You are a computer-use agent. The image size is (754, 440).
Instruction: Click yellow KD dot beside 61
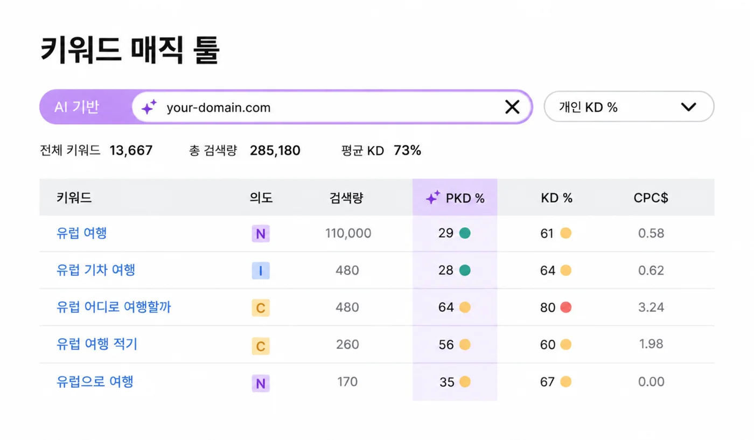[565, 233]
